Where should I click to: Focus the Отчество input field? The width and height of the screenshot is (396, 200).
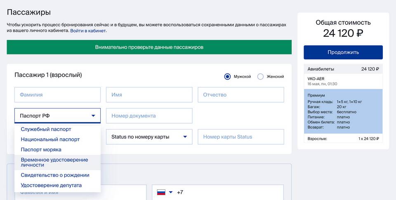(x=240, y=95)
